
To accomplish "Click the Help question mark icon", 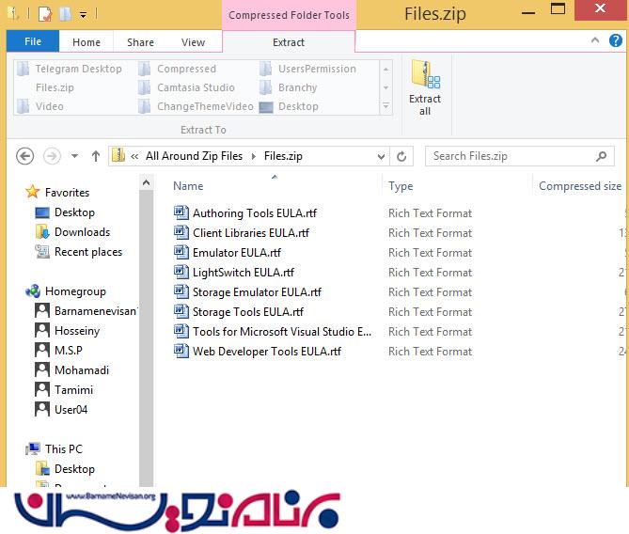I will coord(614,41).
